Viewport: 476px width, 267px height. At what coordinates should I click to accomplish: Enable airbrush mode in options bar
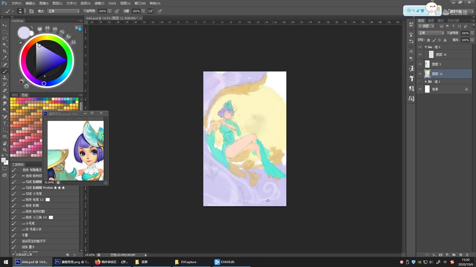click(x=151, y=11)
